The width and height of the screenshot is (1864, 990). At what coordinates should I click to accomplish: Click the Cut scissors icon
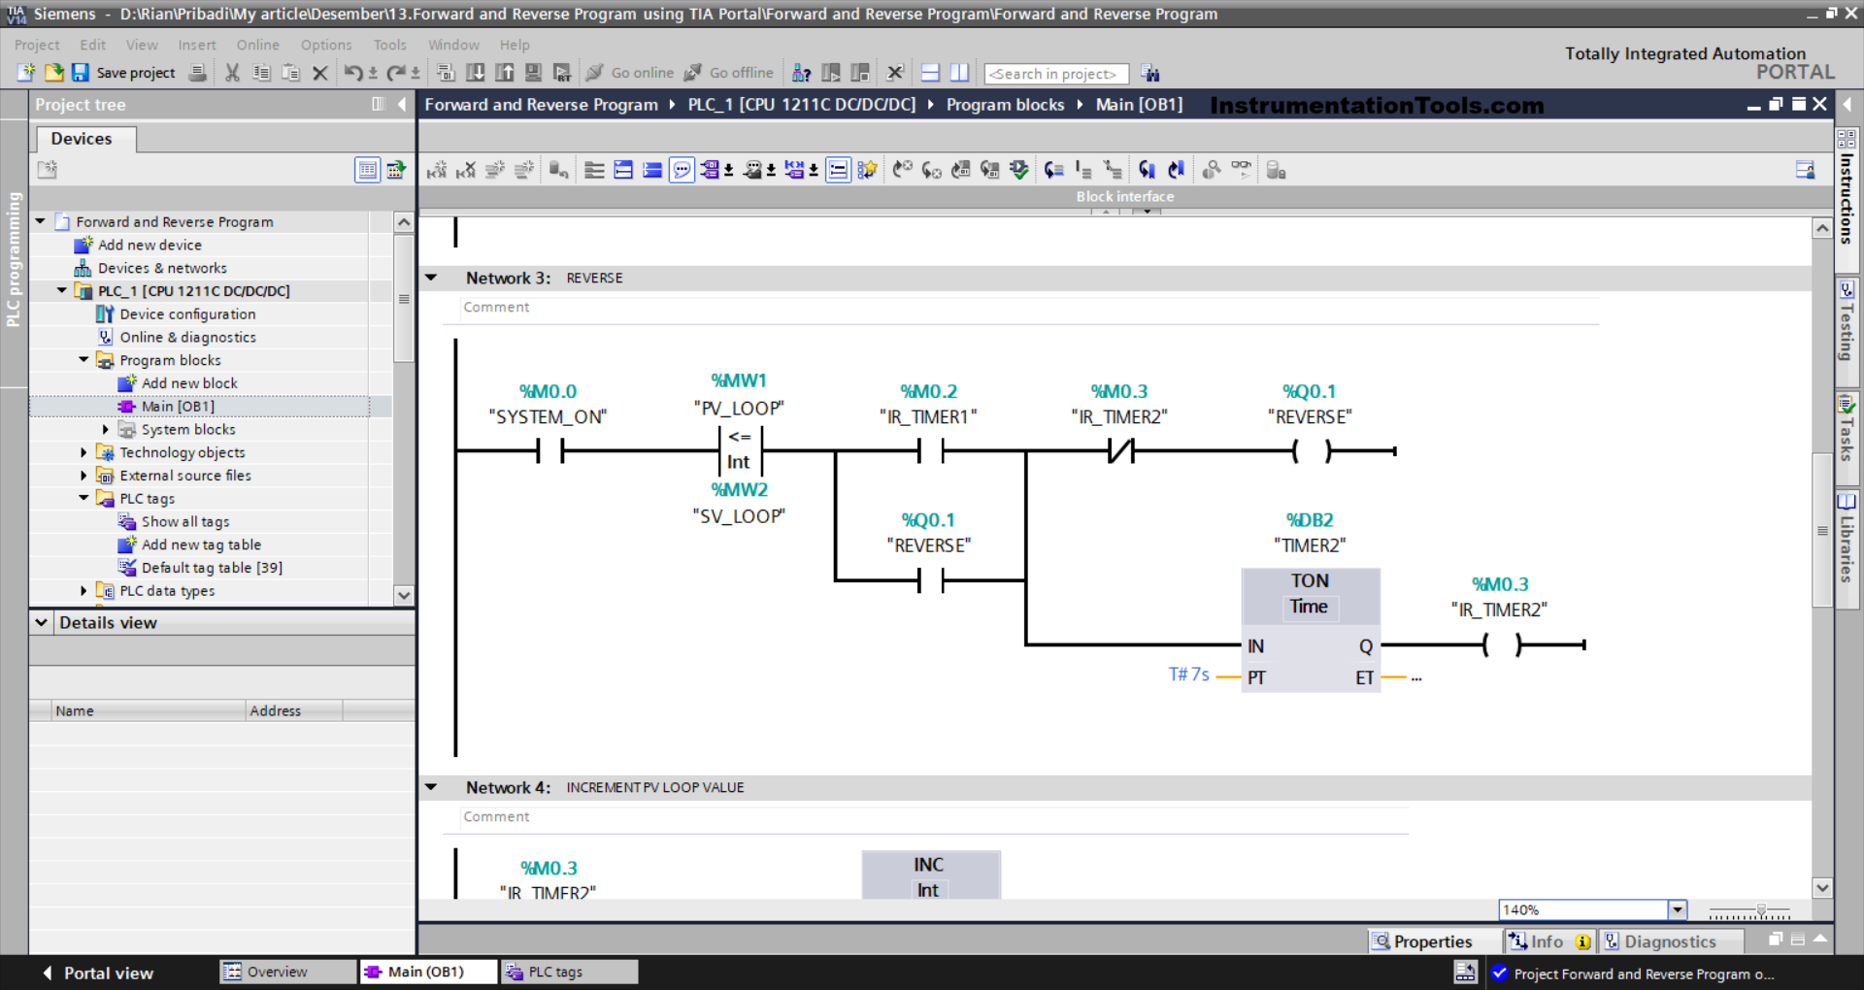(x=232, y=73)
